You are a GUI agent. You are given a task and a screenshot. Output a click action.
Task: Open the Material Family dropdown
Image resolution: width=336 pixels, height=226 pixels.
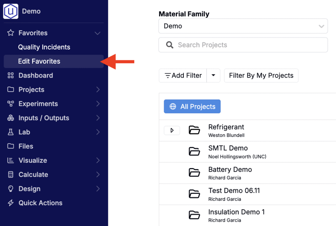coord(243,26)
